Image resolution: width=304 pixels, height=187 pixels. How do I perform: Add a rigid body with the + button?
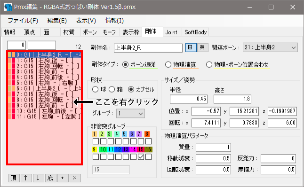pos(63,178)
